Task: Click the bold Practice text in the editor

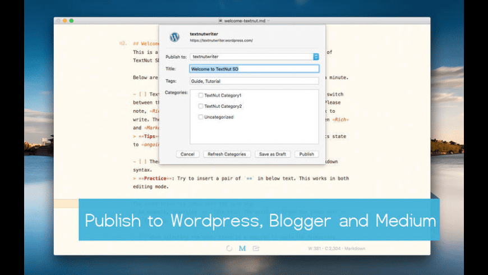Action: pyautogui.click(x=155, y=178)
